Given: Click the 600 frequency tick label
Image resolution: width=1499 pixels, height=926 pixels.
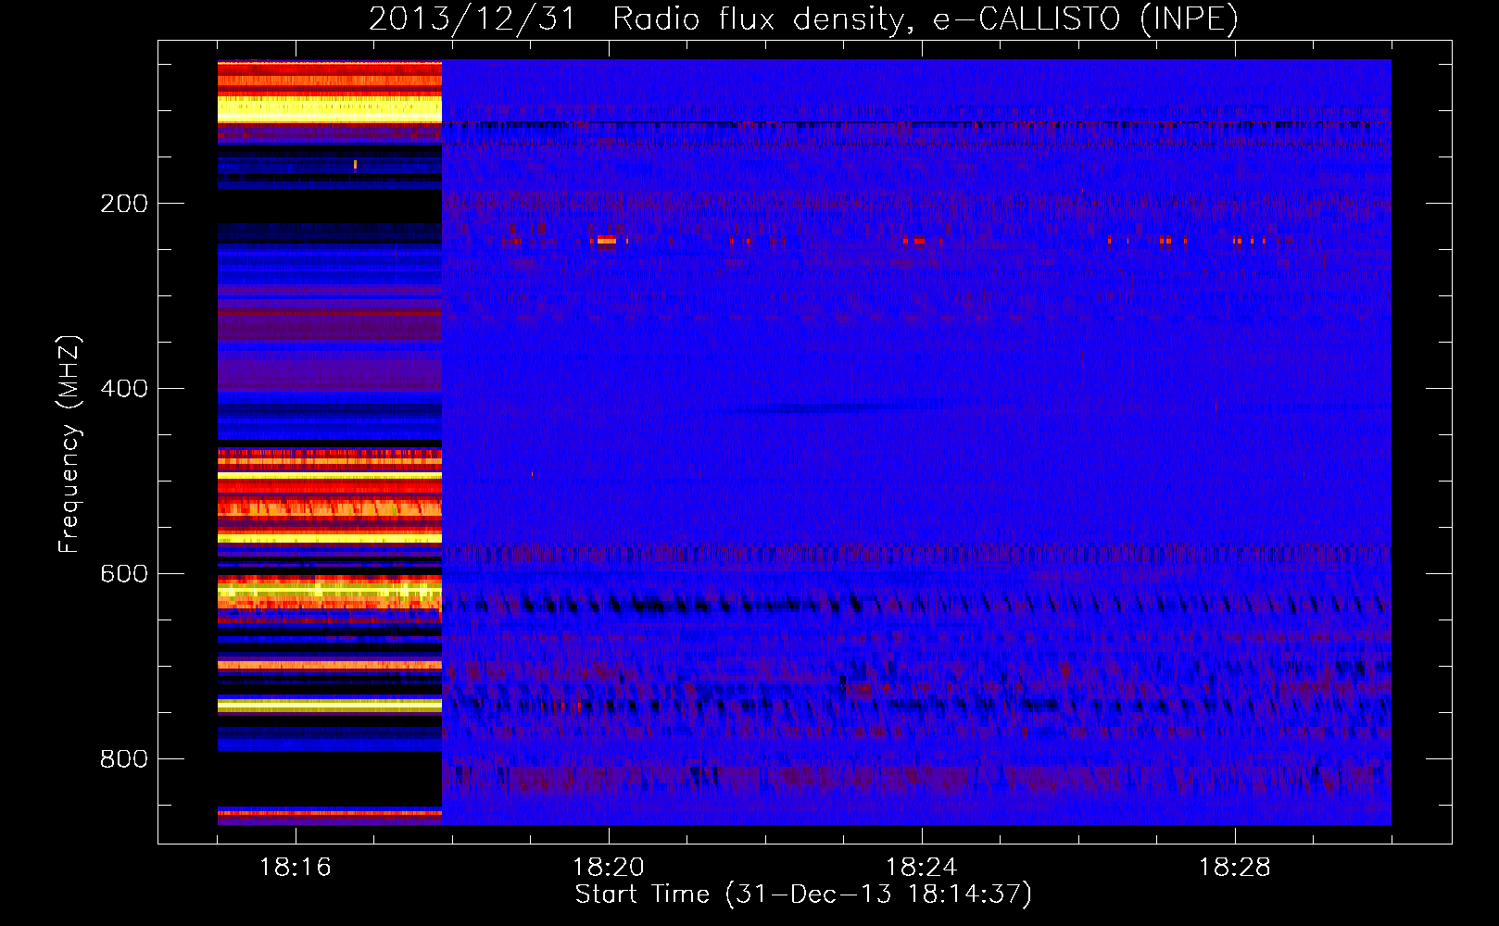Looking at the screenshot, I should (x=124, y=574).
